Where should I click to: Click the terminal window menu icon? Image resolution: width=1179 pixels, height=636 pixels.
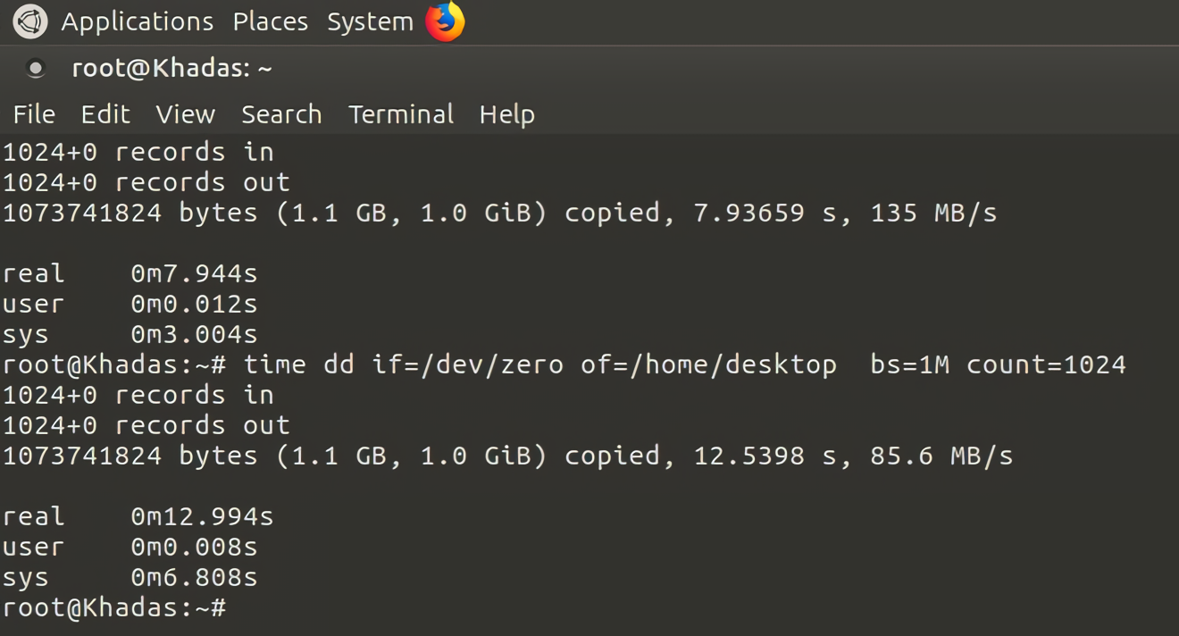coord(36,68)
